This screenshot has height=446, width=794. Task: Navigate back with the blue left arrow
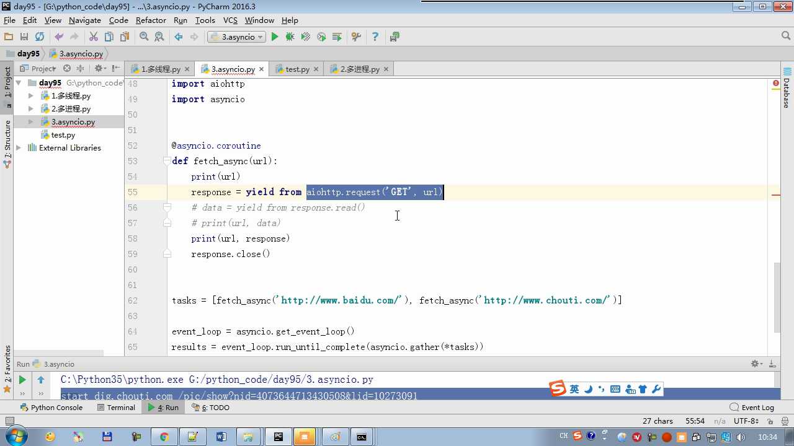pos(179,37)
